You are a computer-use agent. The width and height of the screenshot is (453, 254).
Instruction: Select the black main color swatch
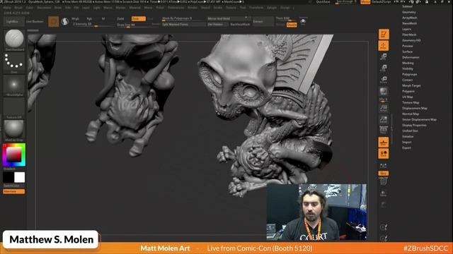point(8,177)
